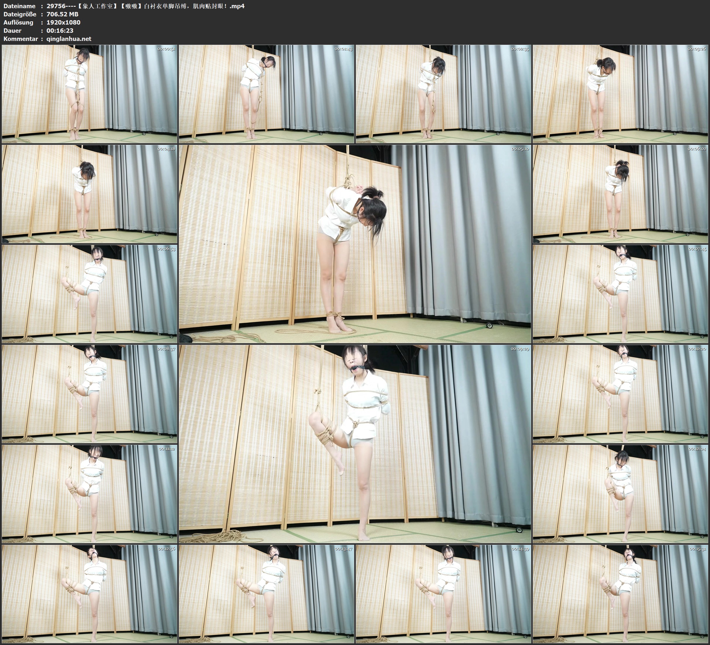Screen dimensions: 710x645
Task: Click the thumbnail at 00:07:45
Action: 620,294
